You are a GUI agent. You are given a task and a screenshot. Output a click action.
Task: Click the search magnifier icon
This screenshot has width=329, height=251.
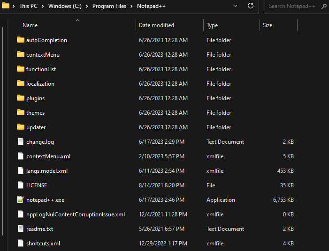pyautogui.click(x=324, y=6)
